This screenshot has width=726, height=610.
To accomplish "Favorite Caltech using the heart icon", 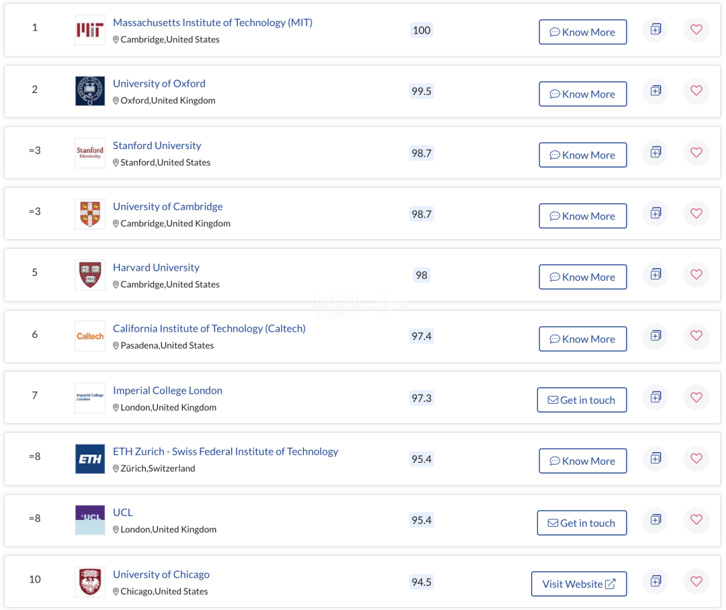I will pyautogui.click(x=696, y=335).
